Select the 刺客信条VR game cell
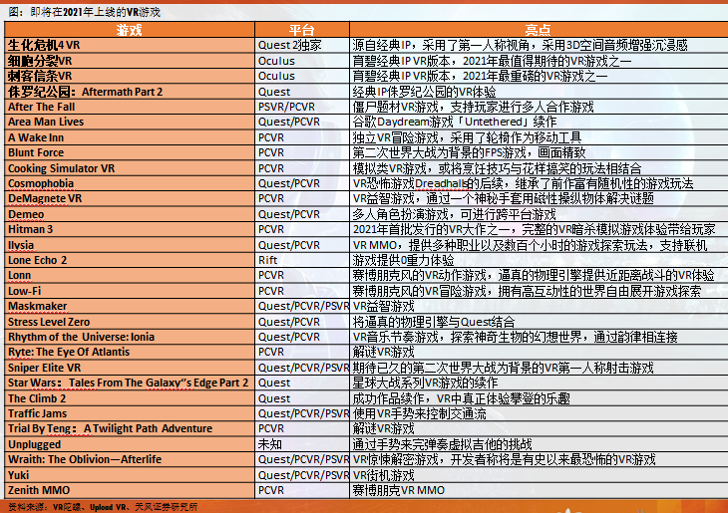728x513 pixels. click(130, 76)
